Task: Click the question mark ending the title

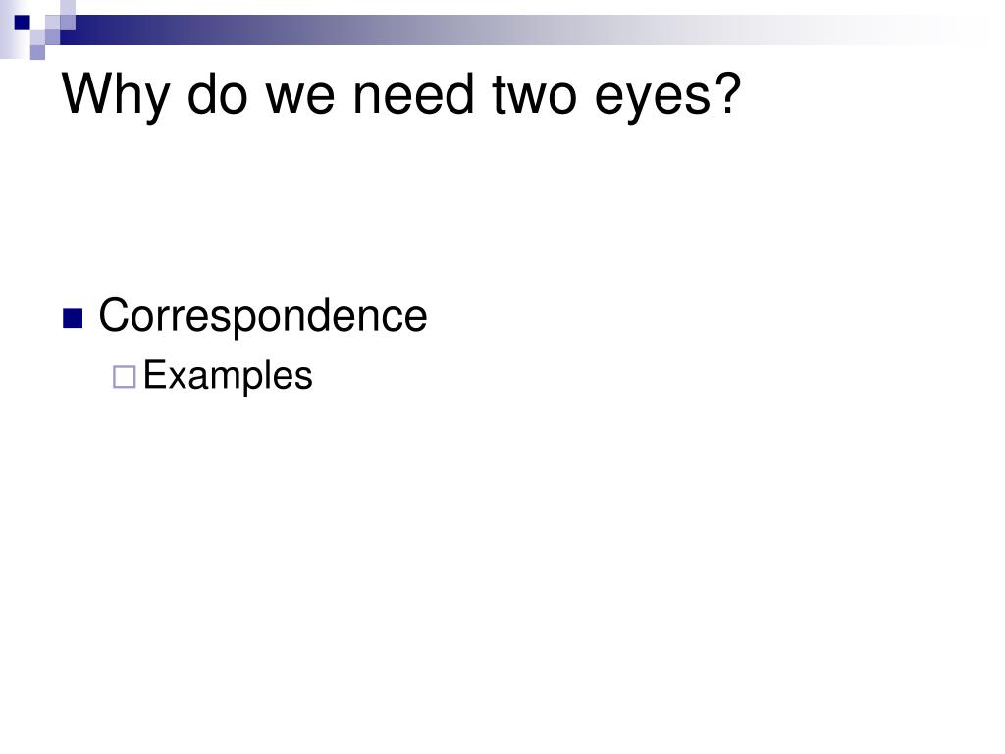Action: pos(728,93)
